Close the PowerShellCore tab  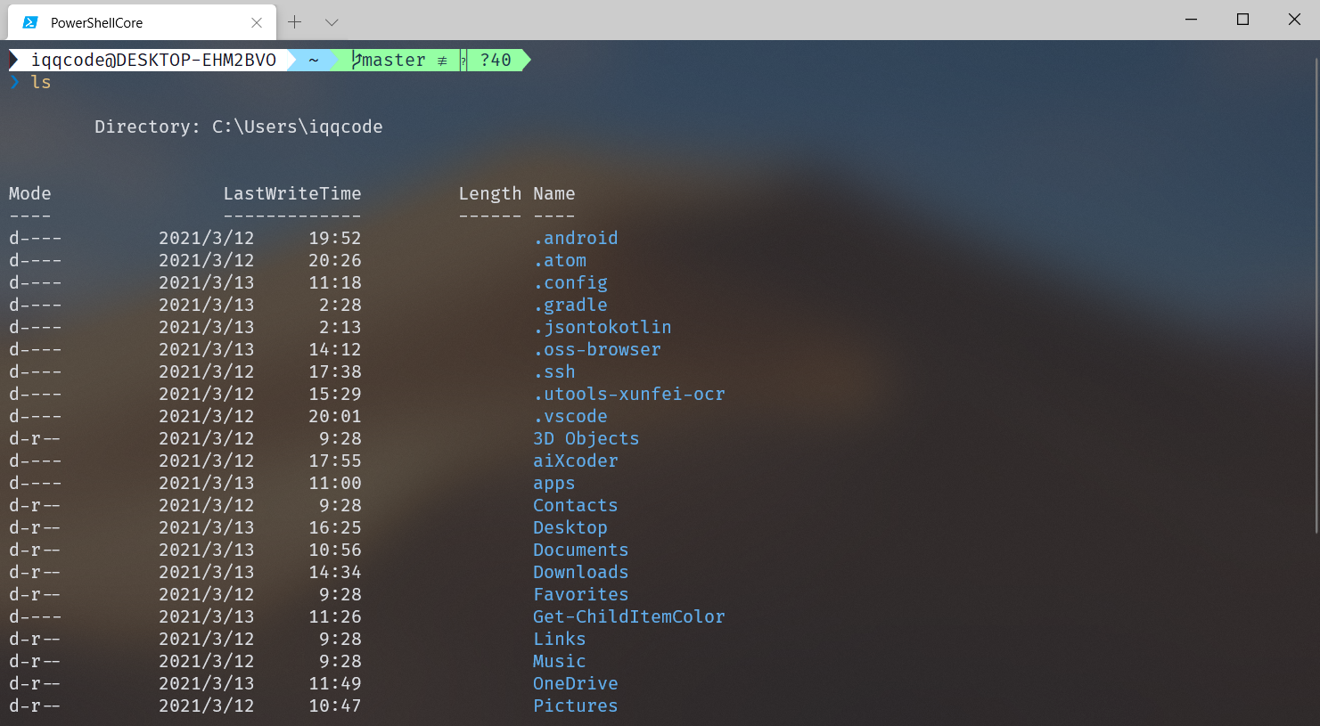click(x=257, y=23)
